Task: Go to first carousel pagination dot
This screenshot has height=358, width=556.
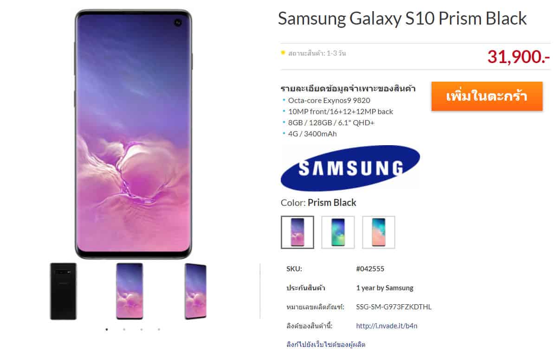Action: tap(107, 329)
